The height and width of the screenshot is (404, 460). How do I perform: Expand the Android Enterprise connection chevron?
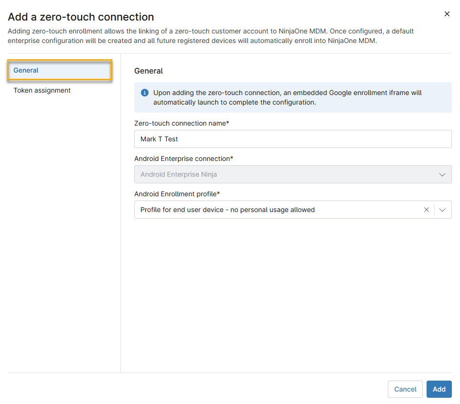click(442, 174)
